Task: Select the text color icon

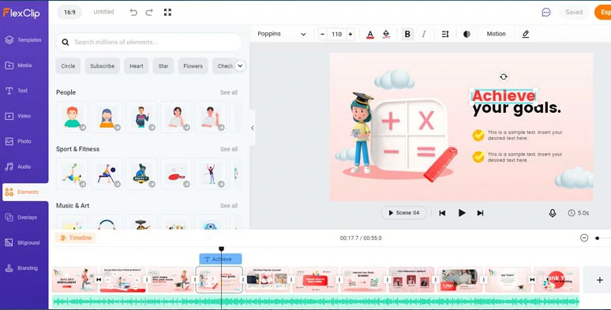Action: [x=370, y=34]
